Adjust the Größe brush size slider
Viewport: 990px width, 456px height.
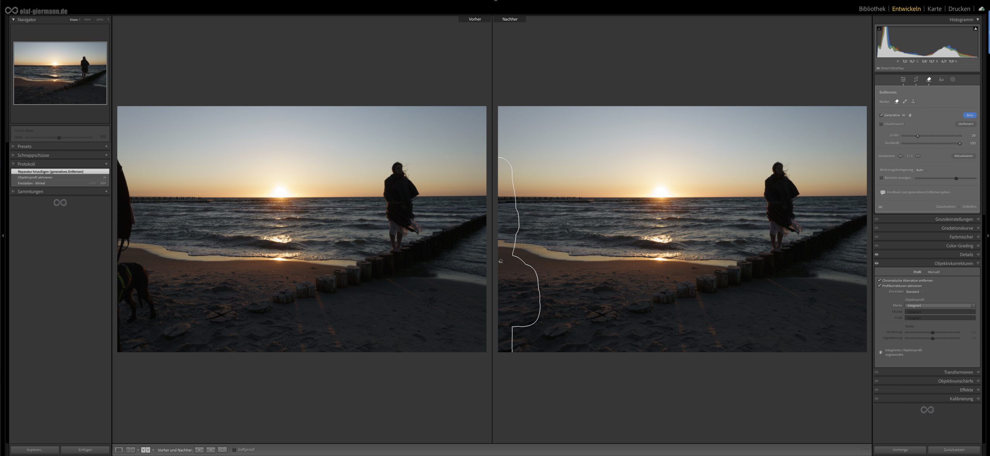917,136
